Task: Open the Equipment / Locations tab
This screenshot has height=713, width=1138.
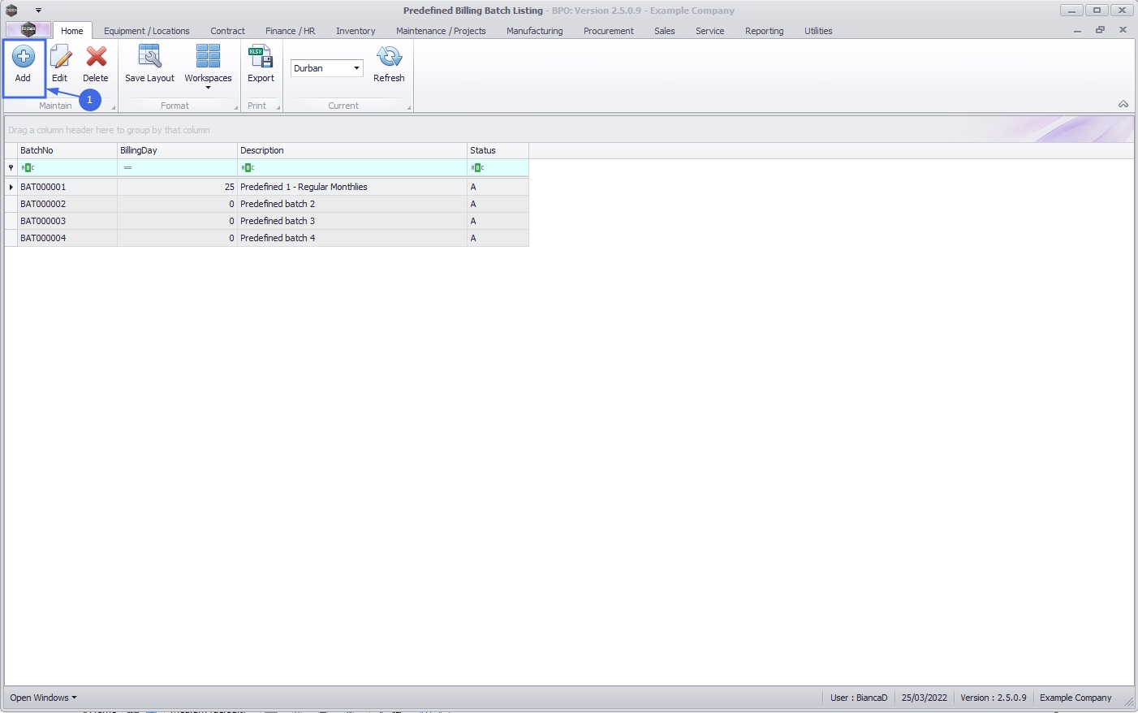Action: click(x=147, y=31)
